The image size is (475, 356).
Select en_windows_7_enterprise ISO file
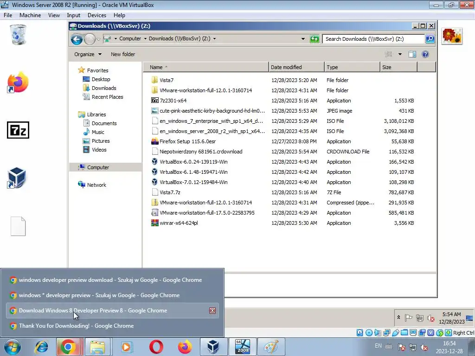point(211,121)
